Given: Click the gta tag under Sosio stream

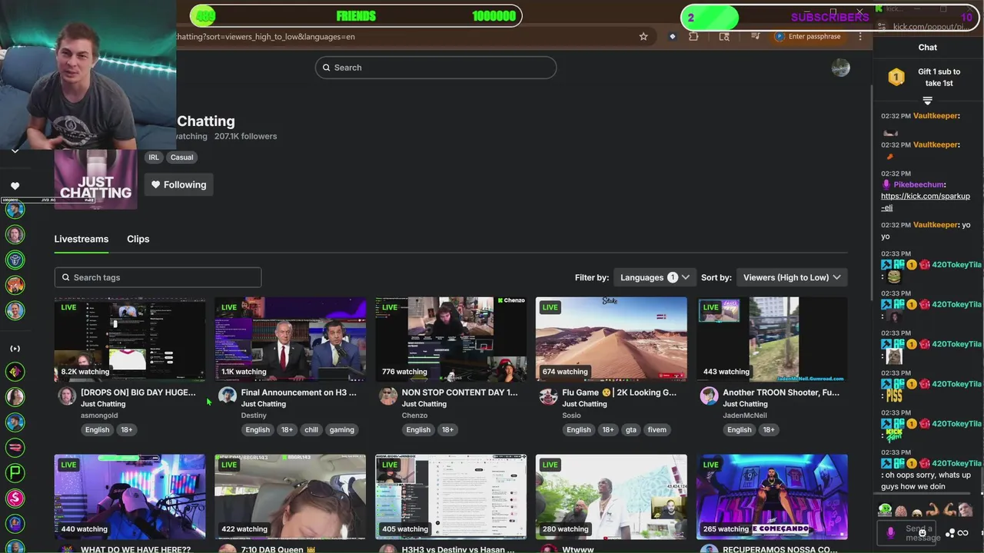Looking at the screenshot, I should pyautogui.click(x=631, y=430).
